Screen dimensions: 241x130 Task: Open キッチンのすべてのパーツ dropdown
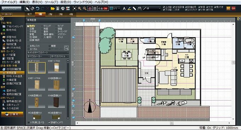48,52
